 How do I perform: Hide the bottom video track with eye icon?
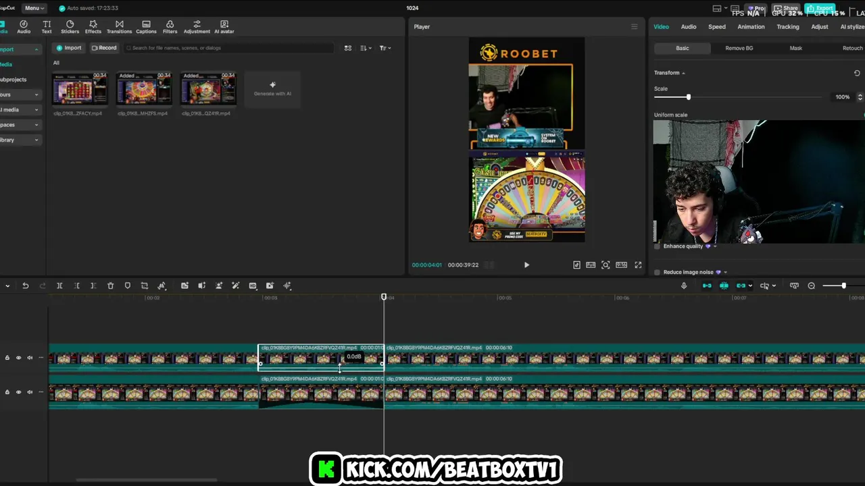pos(18,391)
